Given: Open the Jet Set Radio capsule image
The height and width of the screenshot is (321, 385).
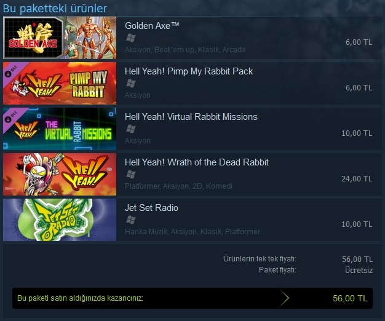Looking at the screenshot, I should 60,220.
